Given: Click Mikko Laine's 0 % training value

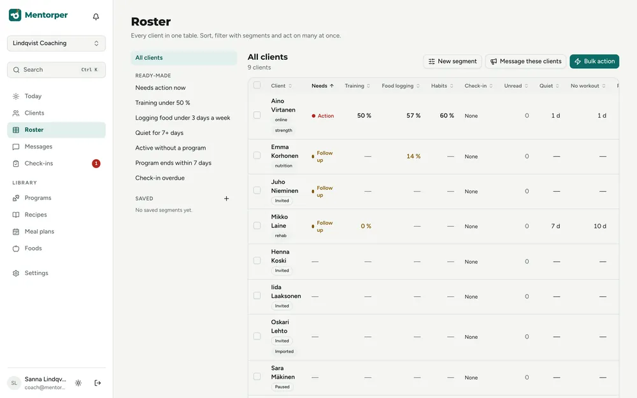Looking at the screenshot, I should [x=366, y=226].
